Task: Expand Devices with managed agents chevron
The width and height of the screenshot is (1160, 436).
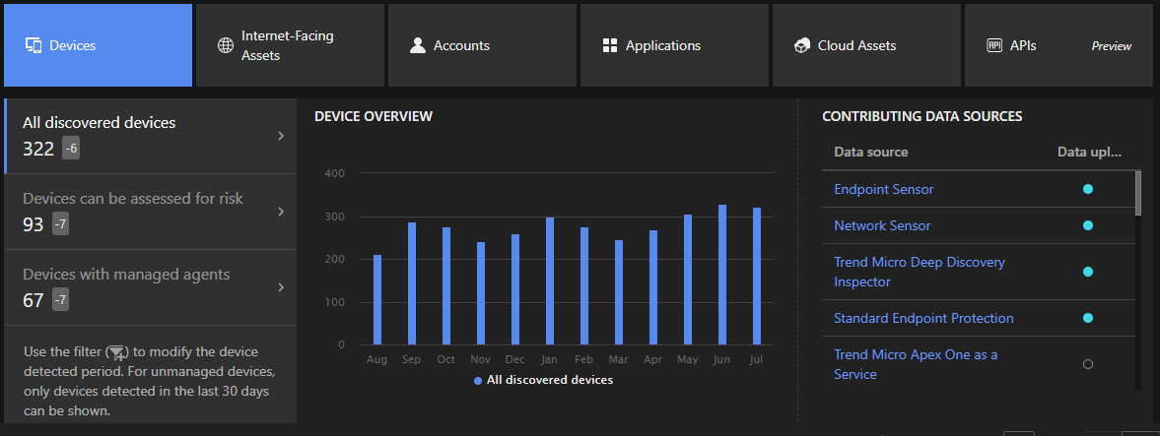Action: point(281,287)
